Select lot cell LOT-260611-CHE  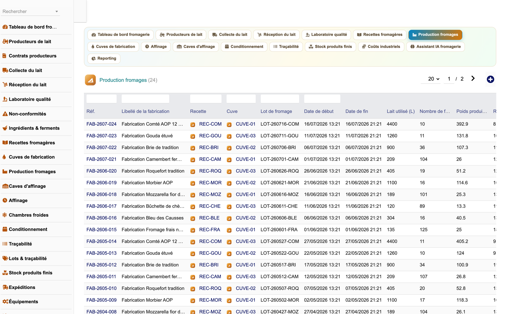[279, 206]
